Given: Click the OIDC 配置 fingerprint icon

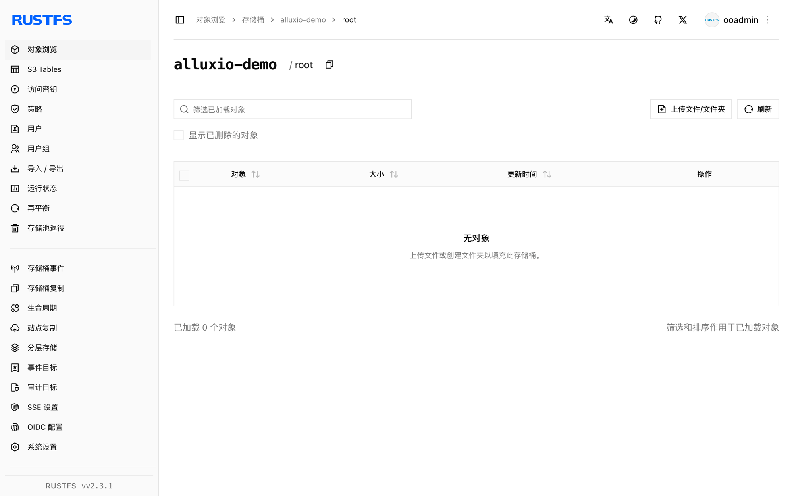Looking at the screenshot, I should coord(15,427).
